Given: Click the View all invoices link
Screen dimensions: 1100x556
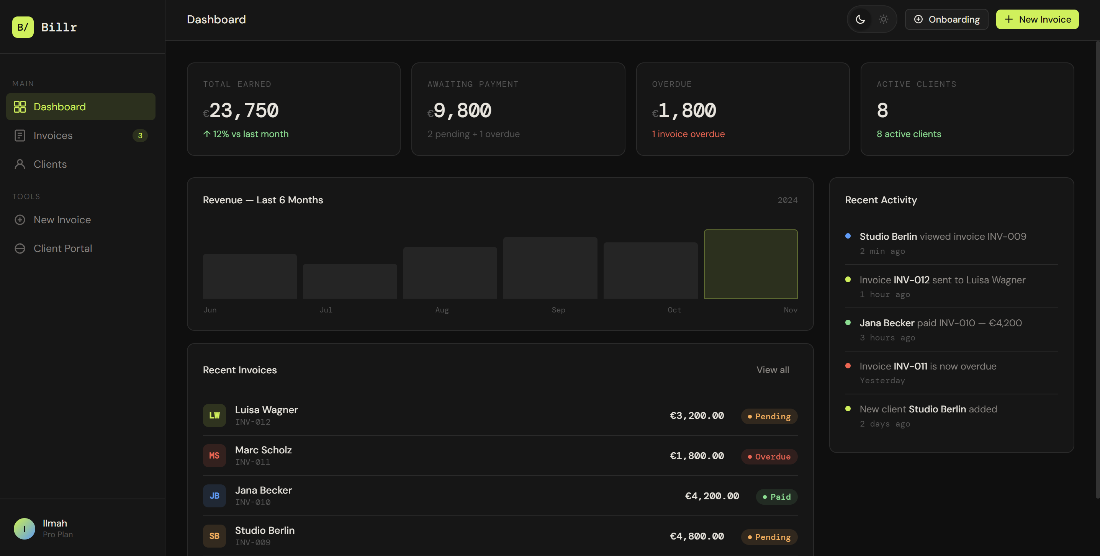Looking at the screenshot, I should pos(773,370).
